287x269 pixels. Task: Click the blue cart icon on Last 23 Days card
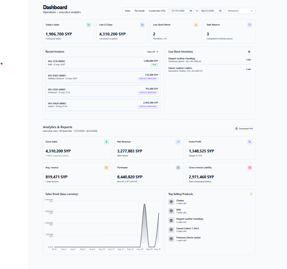[142, 25]
